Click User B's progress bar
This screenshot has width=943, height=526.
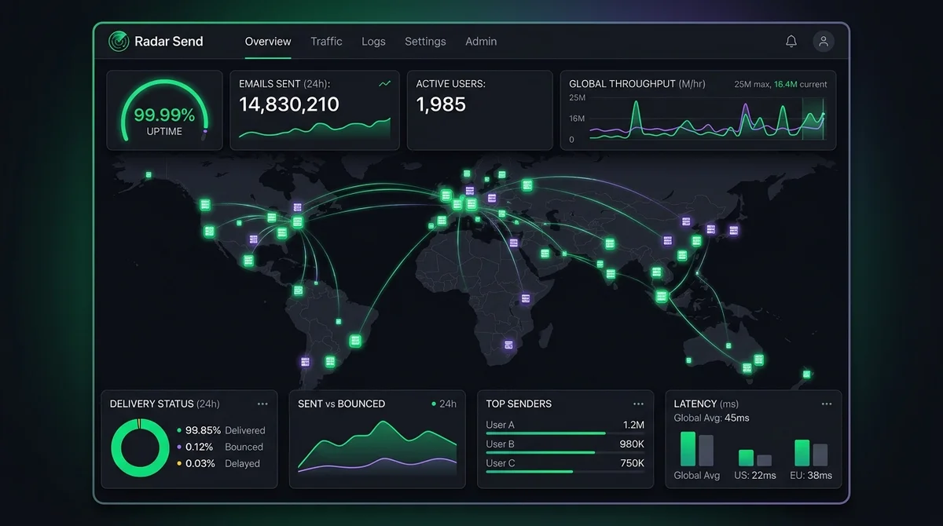click(565, 452)
